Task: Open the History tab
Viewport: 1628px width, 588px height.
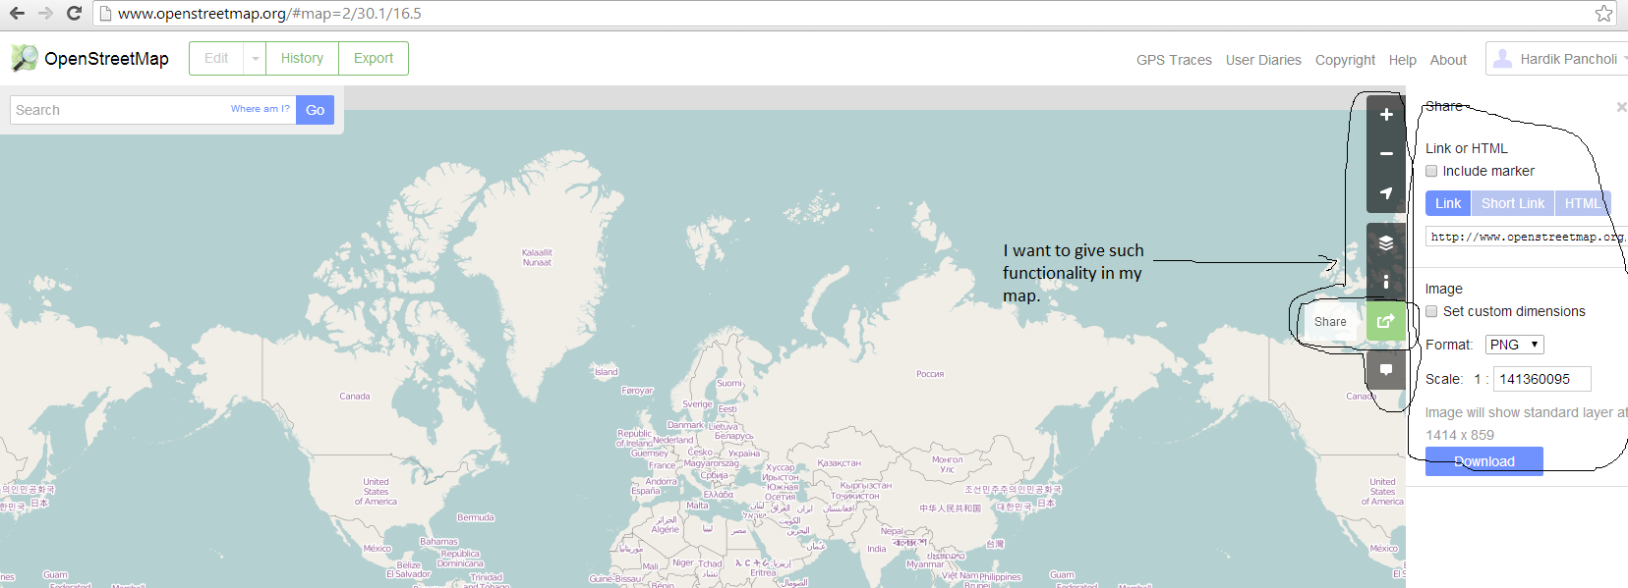Action: point(302,58)
